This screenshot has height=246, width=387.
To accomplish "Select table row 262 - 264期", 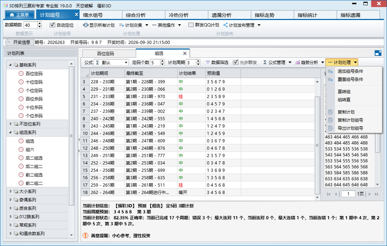I will [197, 193].
